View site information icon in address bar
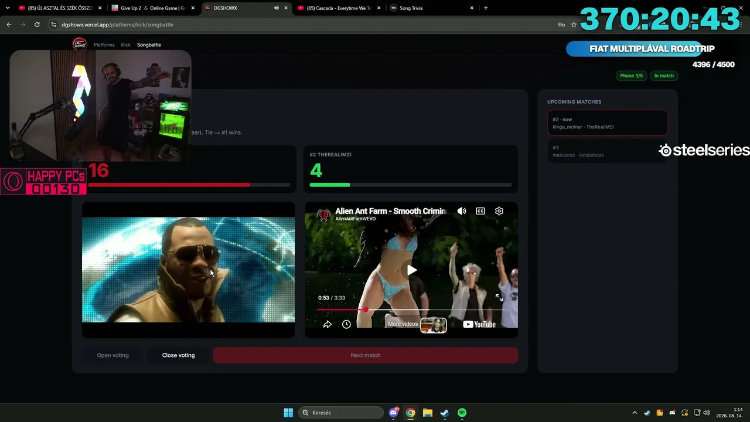The height and width of the screenshot is (422, 750). point(54,25)
